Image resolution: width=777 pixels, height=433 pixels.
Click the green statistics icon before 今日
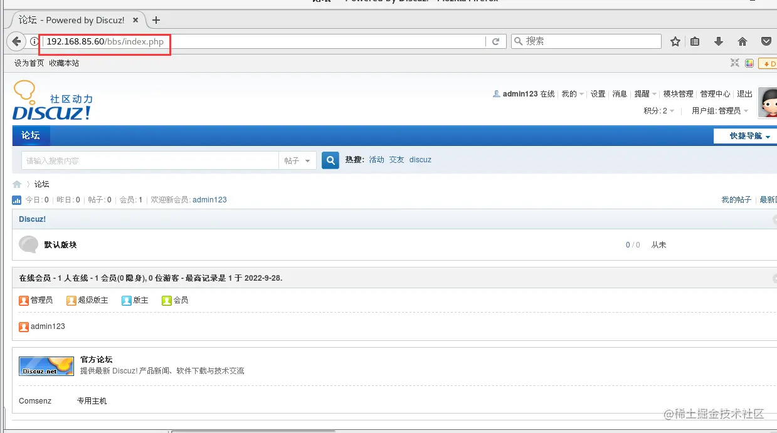tap(16, 199)
